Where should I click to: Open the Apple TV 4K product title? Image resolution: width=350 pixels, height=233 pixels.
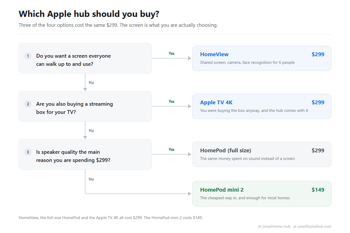[x=216, y=103]
